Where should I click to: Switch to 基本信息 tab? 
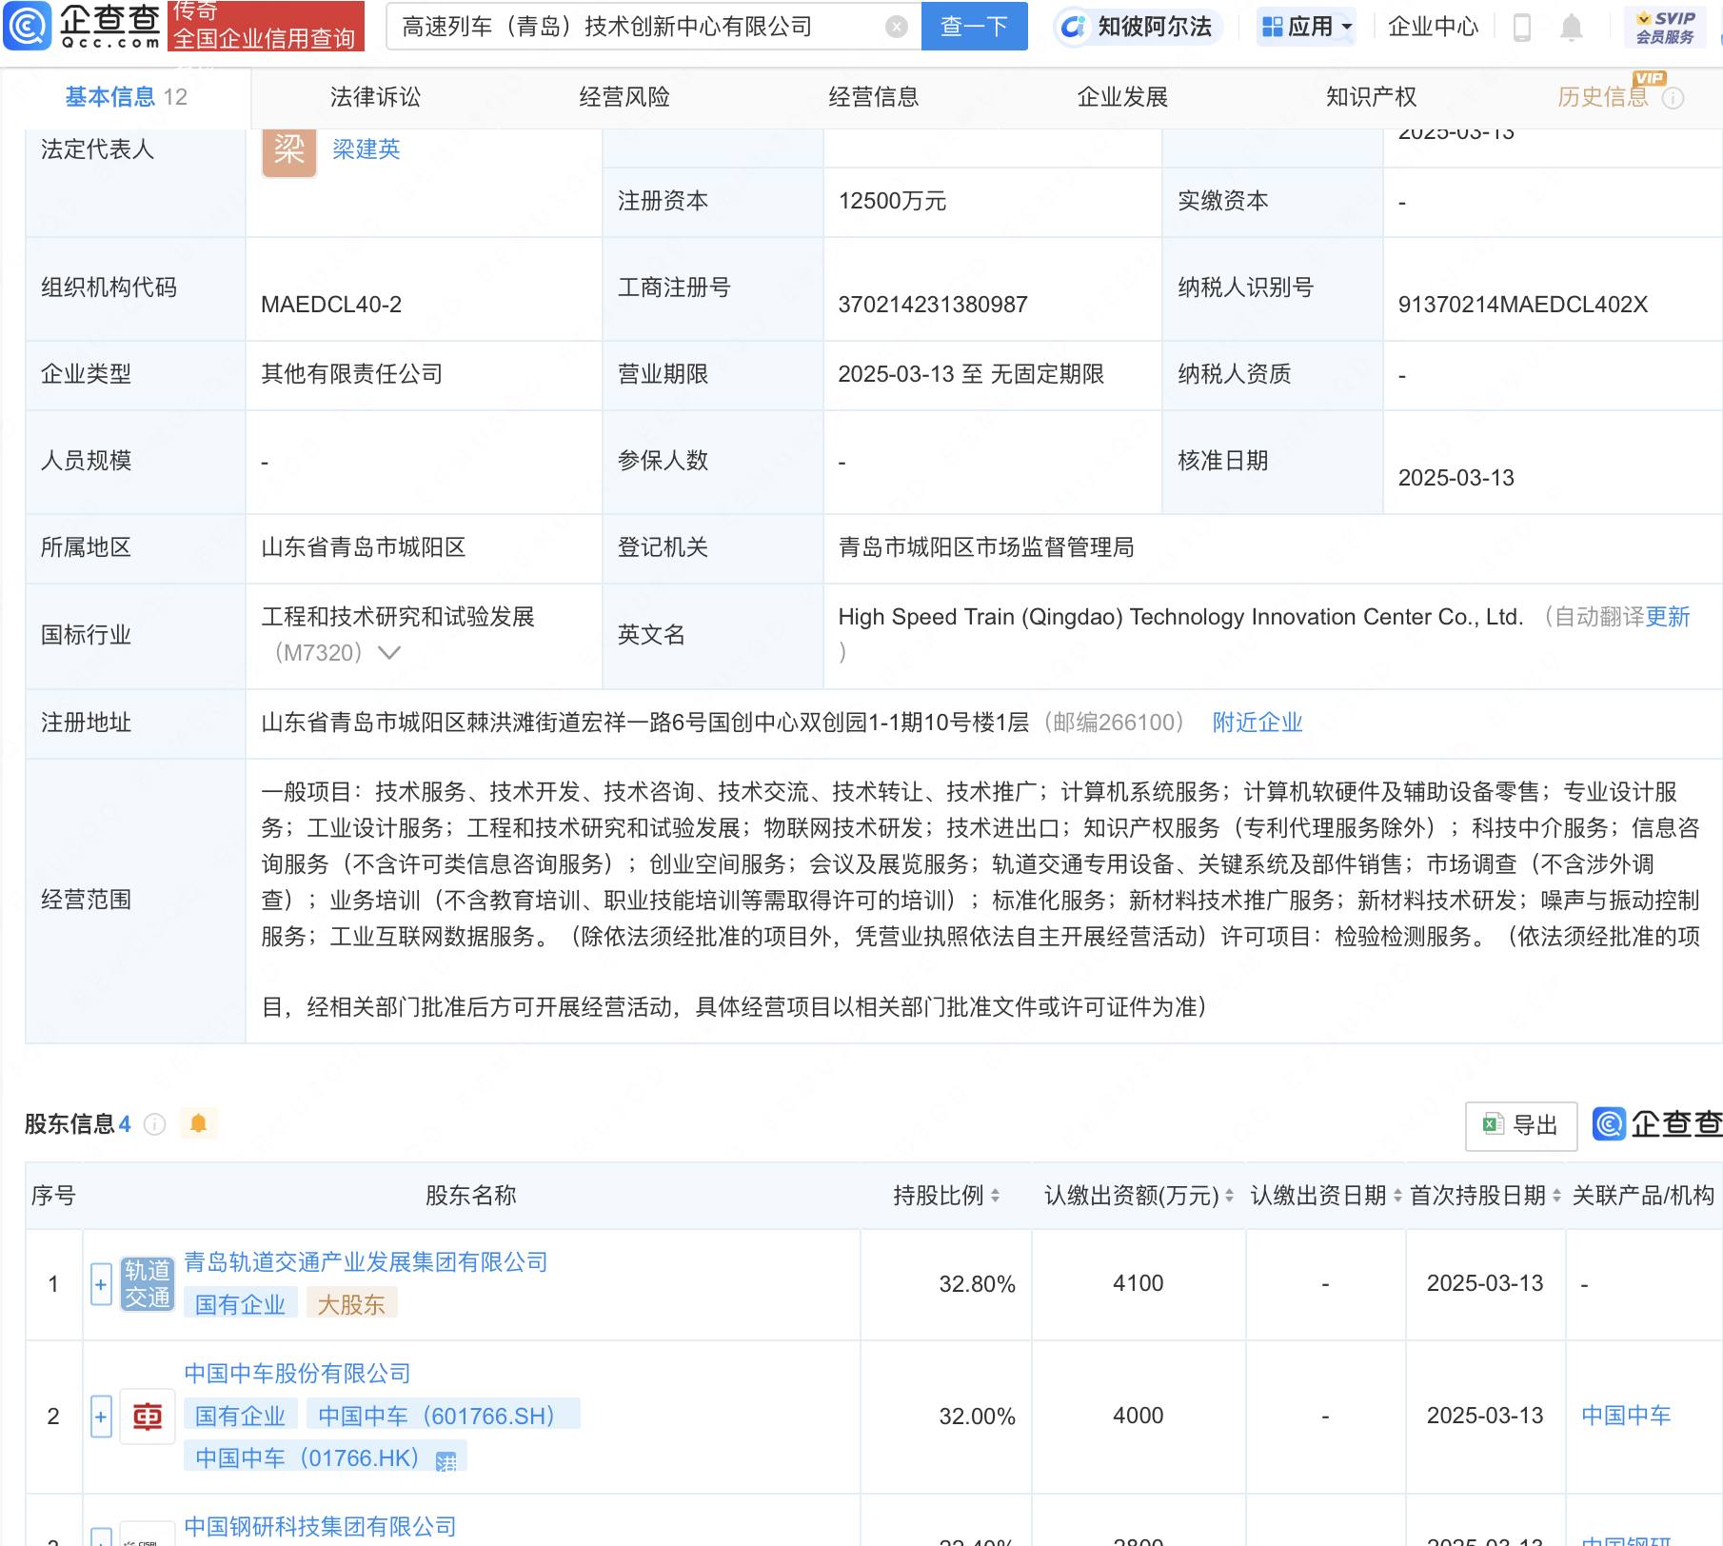click(x=126, y=97)
